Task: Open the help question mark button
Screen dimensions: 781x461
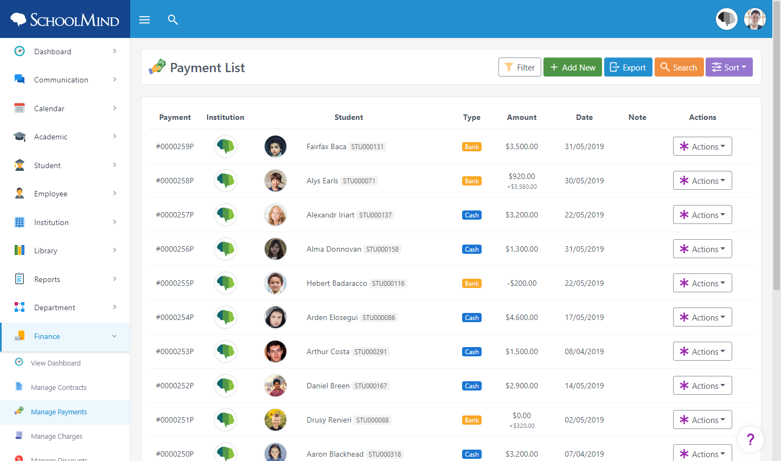Action: click(751, 439)
